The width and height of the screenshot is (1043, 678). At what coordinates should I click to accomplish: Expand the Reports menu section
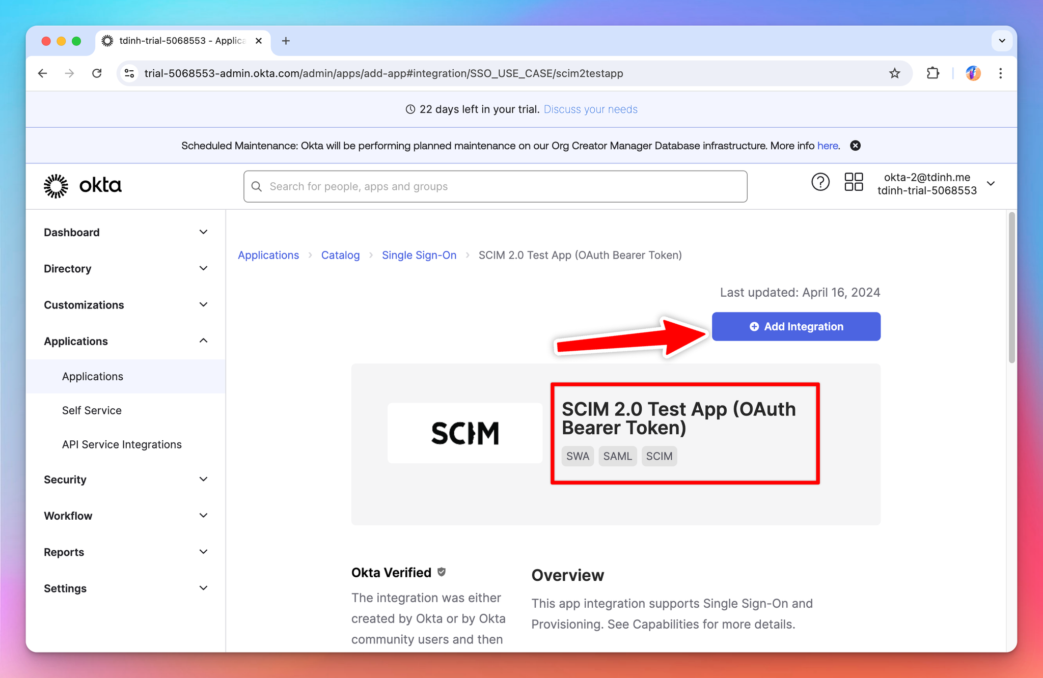(x=126, y=552)
